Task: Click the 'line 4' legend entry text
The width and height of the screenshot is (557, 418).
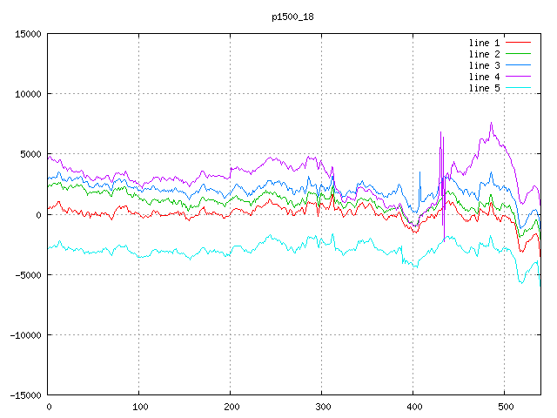Action: [x=485, y=77]
